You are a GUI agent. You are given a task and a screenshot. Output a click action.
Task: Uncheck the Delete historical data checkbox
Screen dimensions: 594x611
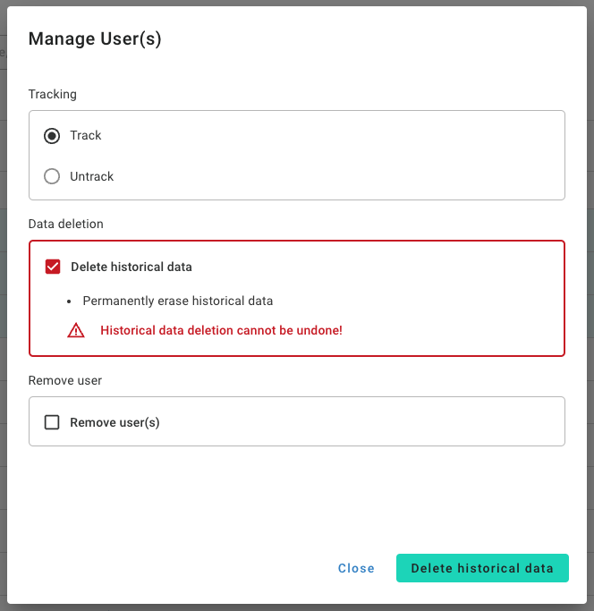(x=53, y=267)
